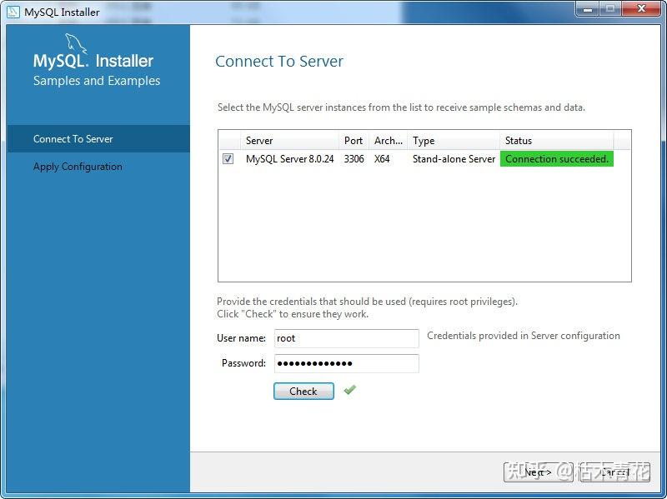
Task: Sort by the Type column header
Action: tap(454, 140)
